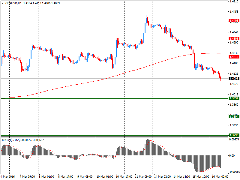Click the 1.4070 price scale value
This screenshot has width=240, height=180.
[234, 84]
